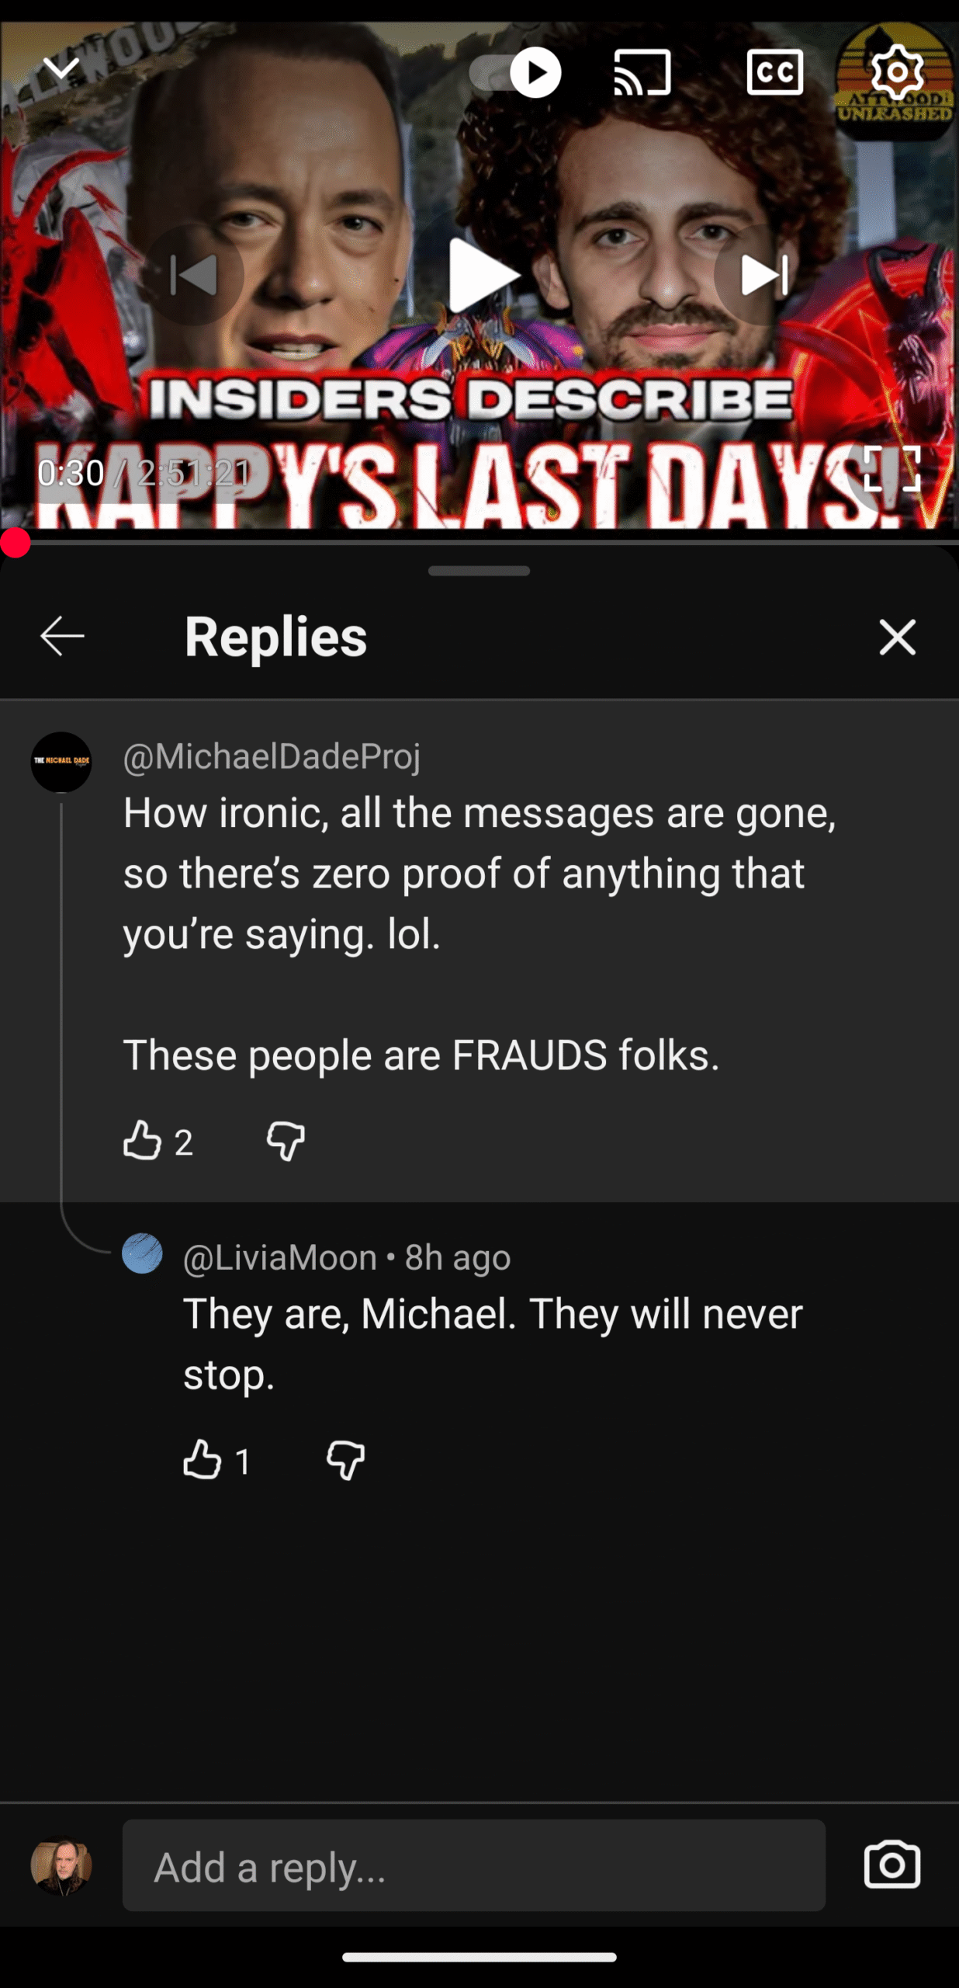Collapse the video player with down chevron
This screenshot has width=959, height=1988.
[61, 68]
